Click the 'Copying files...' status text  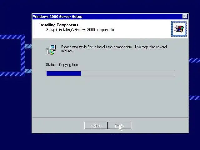[70, 65]
